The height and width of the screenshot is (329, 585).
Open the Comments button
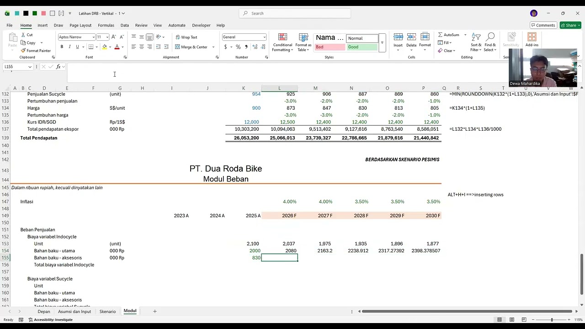point(543,25)
